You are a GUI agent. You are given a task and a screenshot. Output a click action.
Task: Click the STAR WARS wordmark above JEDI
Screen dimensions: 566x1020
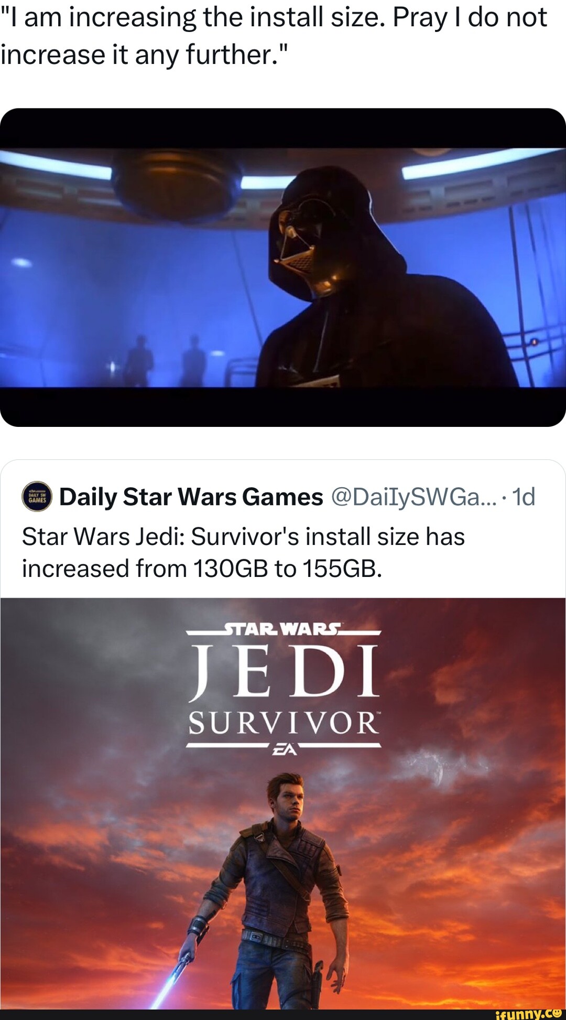click(283, 629)
